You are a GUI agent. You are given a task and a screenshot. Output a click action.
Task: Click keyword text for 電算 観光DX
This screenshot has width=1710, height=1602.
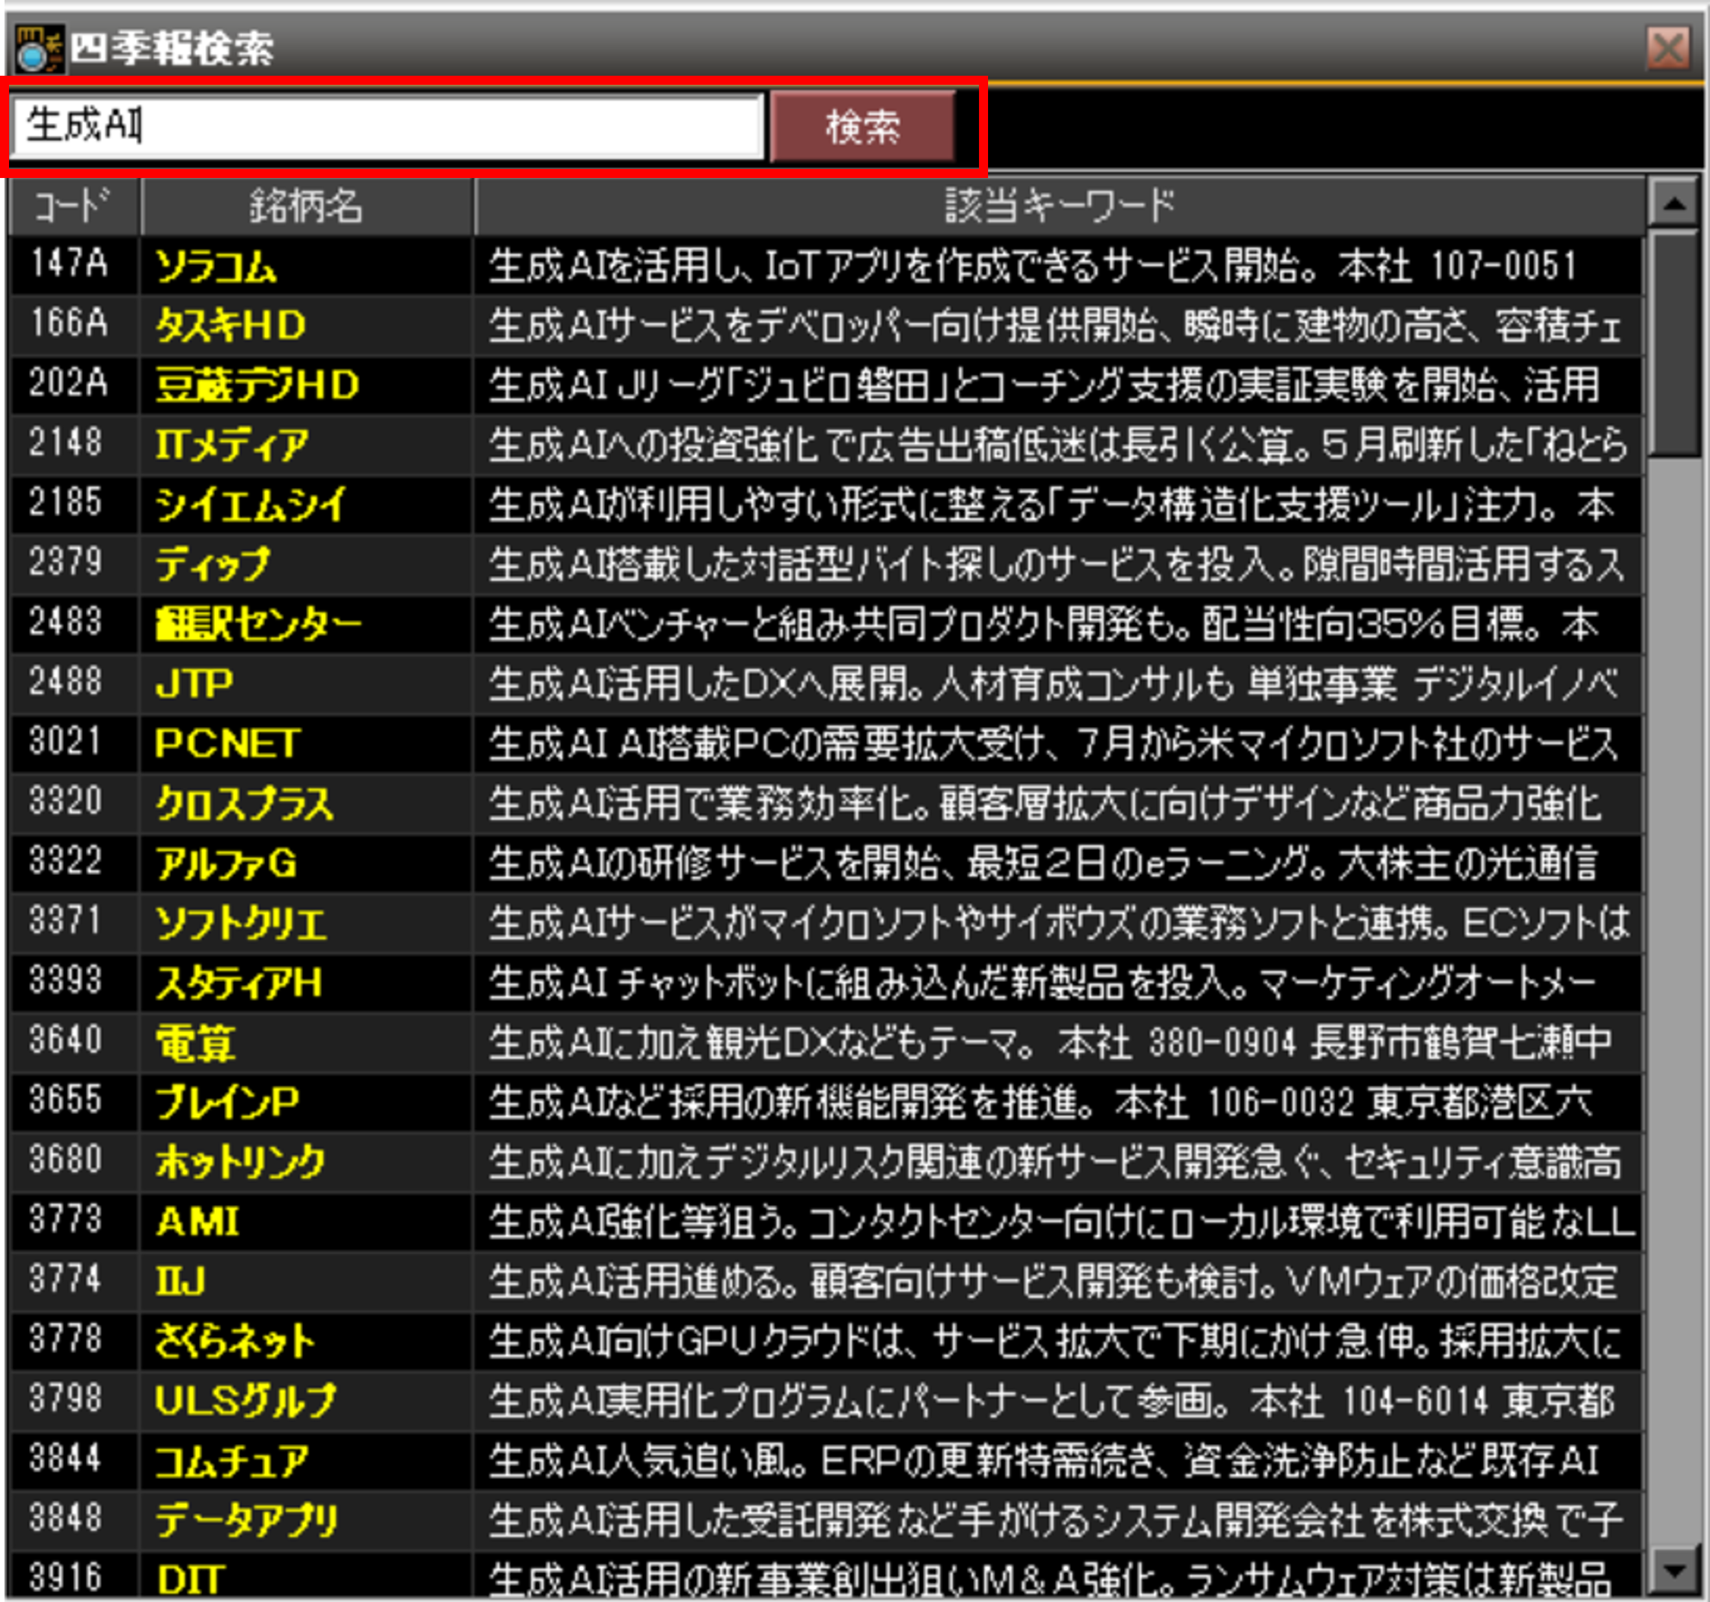tap(1050, 1043)
